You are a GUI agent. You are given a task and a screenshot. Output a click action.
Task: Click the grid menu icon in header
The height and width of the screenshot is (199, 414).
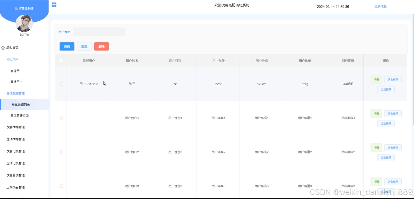tap(54, 5)
